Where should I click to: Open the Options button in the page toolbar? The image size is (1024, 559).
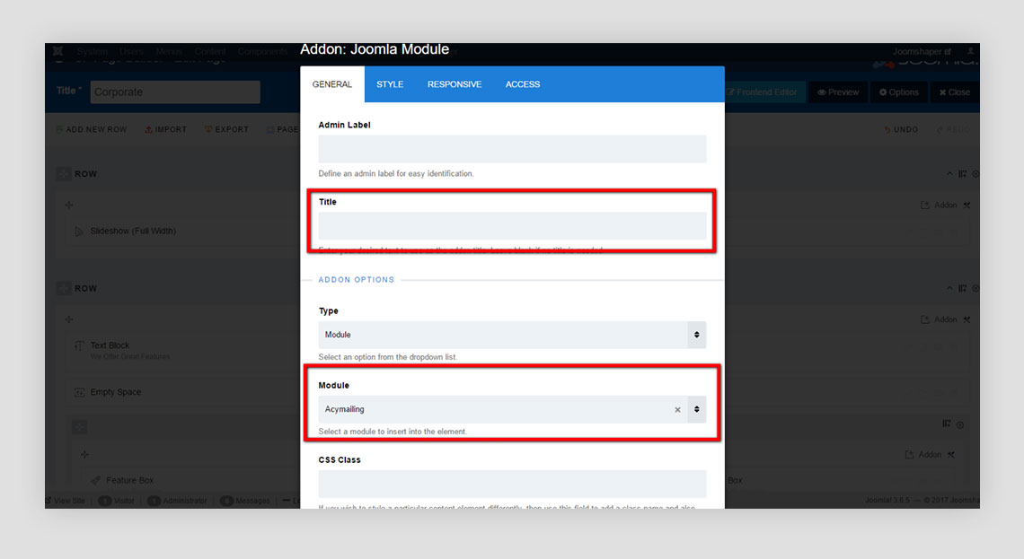coord(899,92)
